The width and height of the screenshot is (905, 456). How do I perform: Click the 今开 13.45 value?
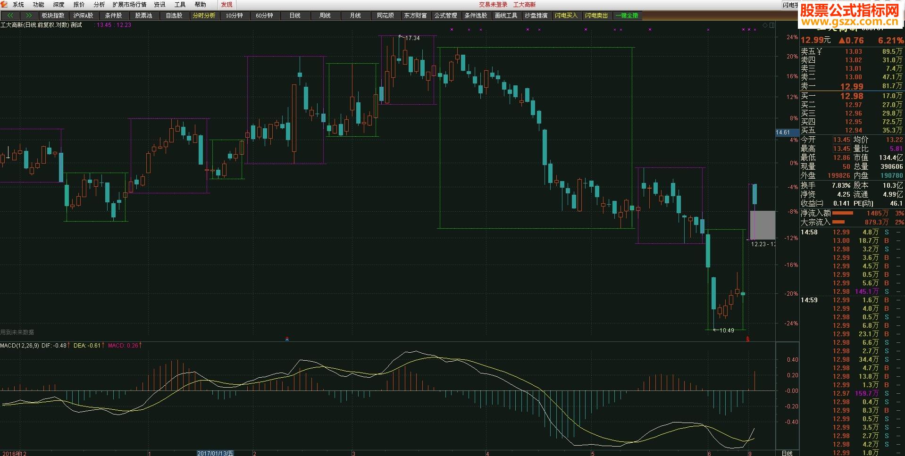tap(841, 140)
